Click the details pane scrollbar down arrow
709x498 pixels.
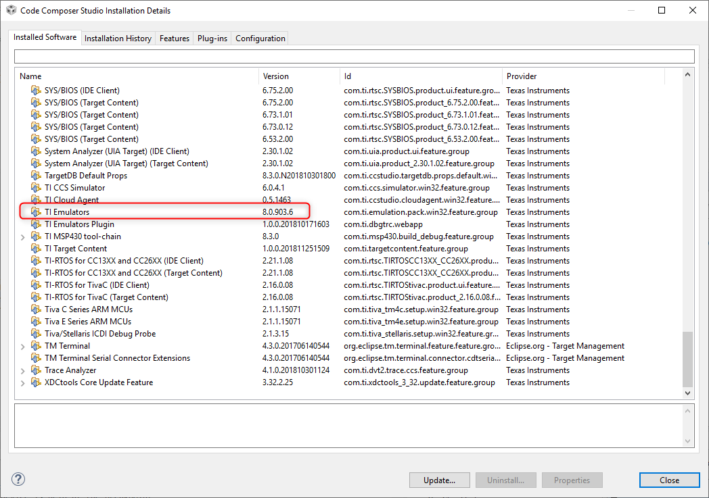[687, 441]
